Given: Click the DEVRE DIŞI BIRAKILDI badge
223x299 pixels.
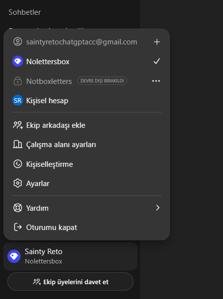Looking at the screenshot, I should 102,80.
